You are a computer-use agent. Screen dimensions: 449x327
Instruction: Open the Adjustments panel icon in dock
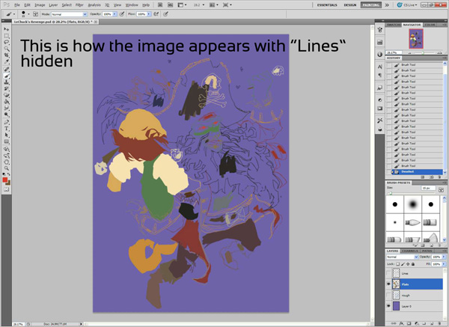click(379, 100)
